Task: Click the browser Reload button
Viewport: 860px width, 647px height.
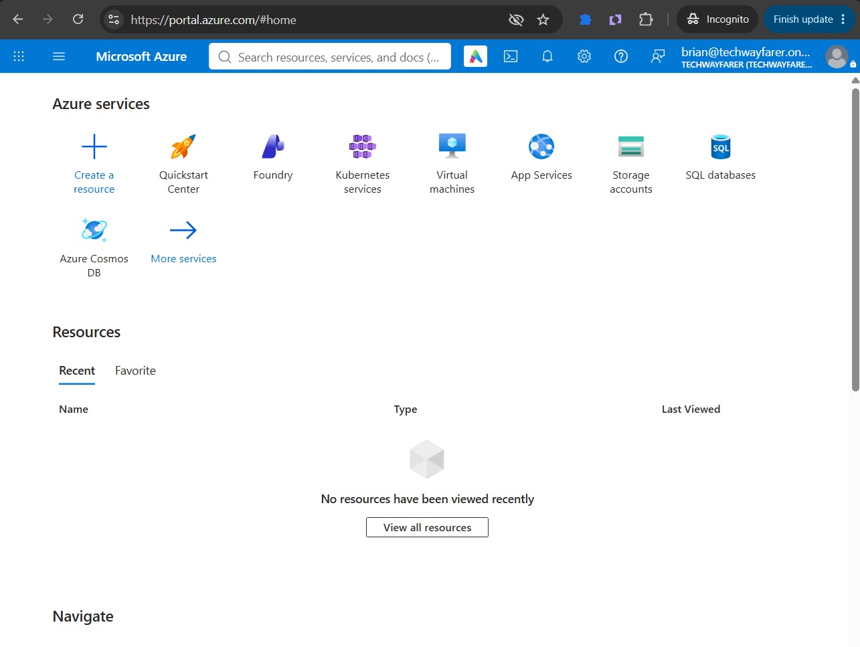Action: coord(78,19)
